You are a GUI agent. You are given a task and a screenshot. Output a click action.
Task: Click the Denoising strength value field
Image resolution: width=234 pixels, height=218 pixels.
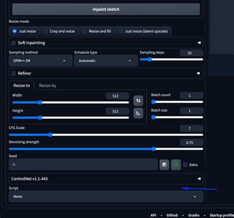point(192,143)
